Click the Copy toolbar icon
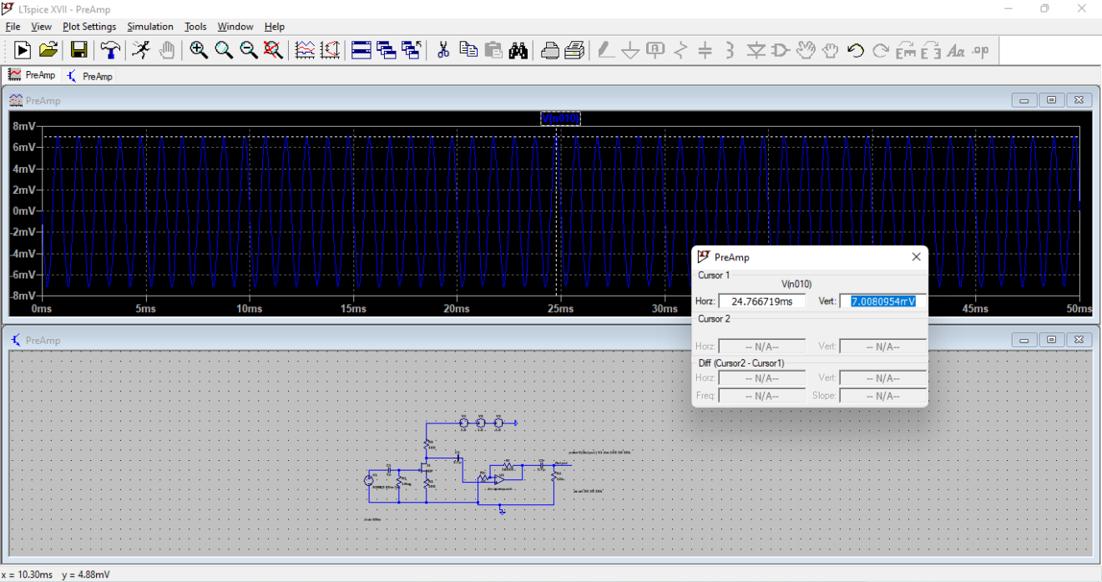This screenshot has height=582, width=1102. [468, 50]
